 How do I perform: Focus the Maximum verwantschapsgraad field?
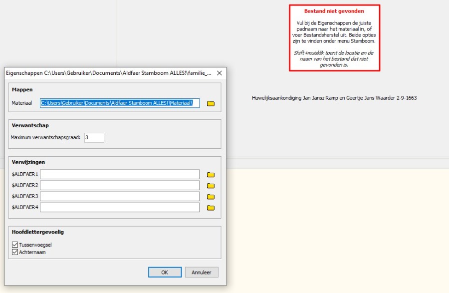(94, 137)
